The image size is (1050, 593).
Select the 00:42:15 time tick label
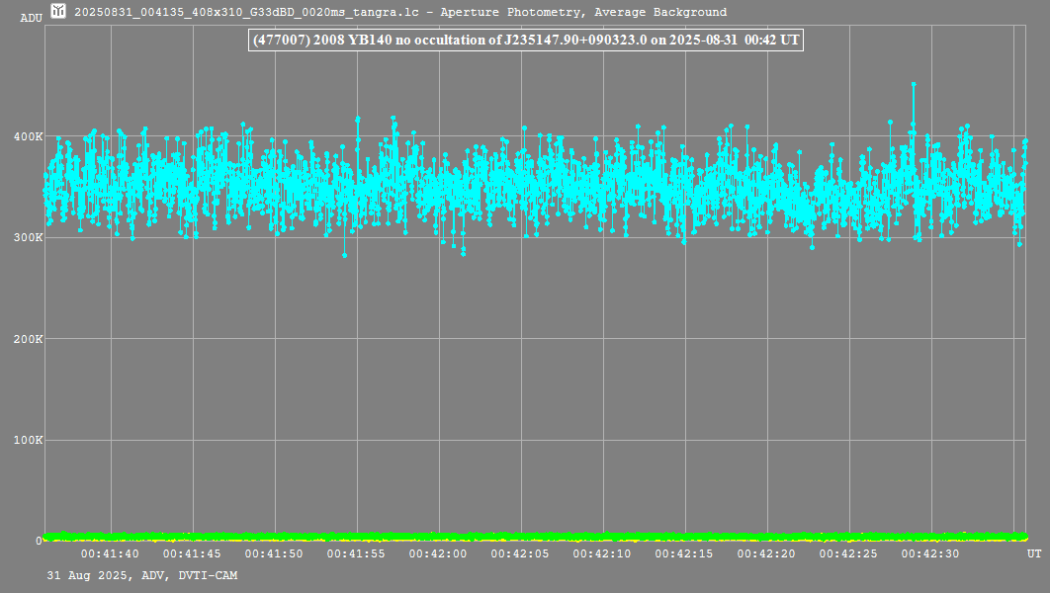684,554
